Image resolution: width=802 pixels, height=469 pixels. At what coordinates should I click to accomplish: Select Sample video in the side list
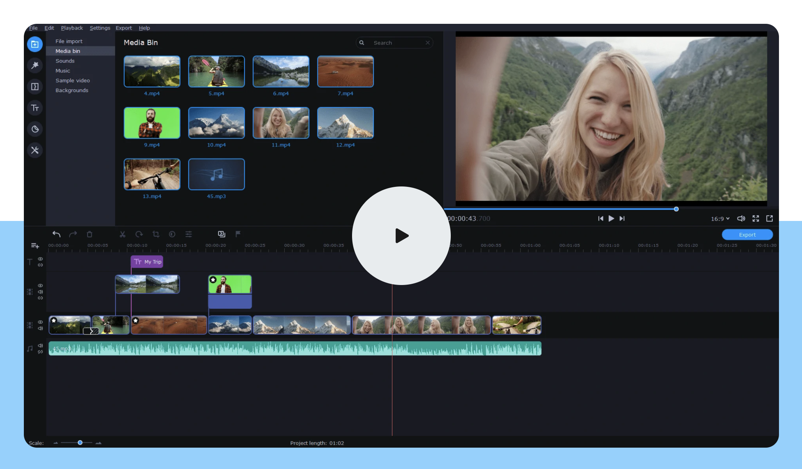[73, 80]
